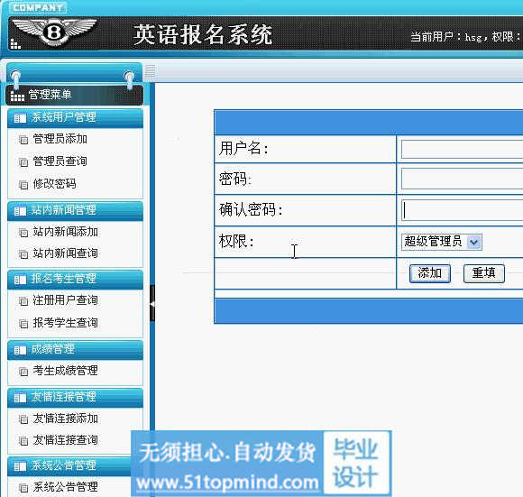Click the icon next to 考生成绩管理

[x=23, y=372]
